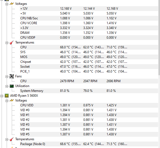Collapse the motherboard Temperatures section
The height and width of the screenshot is (148, 160).
pos(7,43)
